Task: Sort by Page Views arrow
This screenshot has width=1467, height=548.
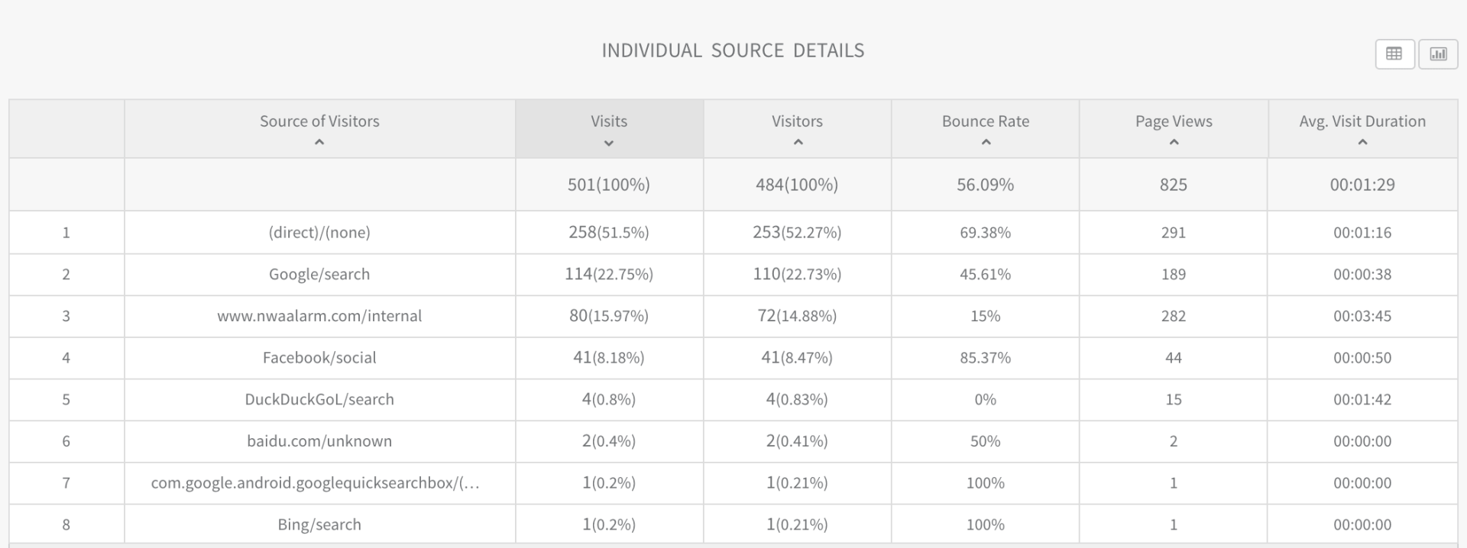Action: 1174,143
